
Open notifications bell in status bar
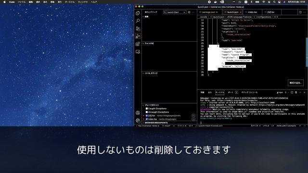click(x=305, y=126)
